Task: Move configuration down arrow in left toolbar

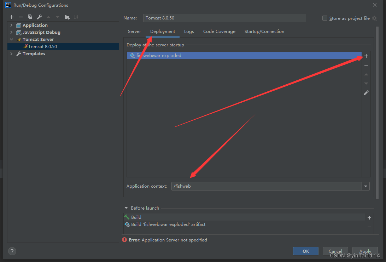Action: 58,17
